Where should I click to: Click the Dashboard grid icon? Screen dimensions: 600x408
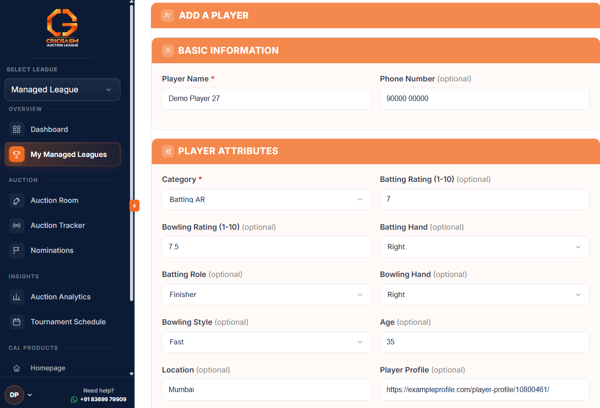click(x=17, y=129)
